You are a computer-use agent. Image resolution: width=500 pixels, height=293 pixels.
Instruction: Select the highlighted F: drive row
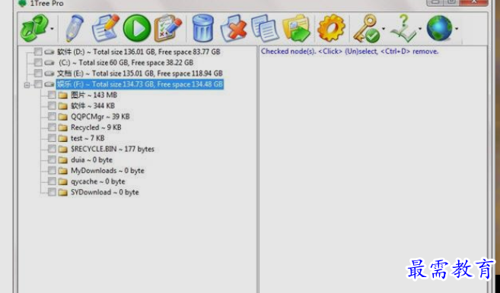click(x=140, y=84)
